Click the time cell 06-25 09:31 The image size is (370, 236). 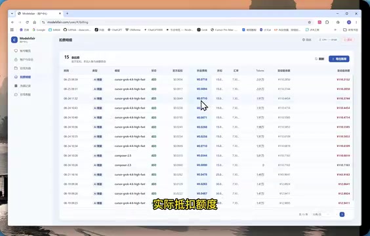point(71,89)
